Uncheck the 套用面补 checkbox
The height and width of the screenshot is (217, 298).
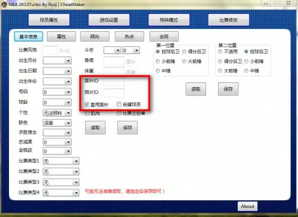point(87,105)
